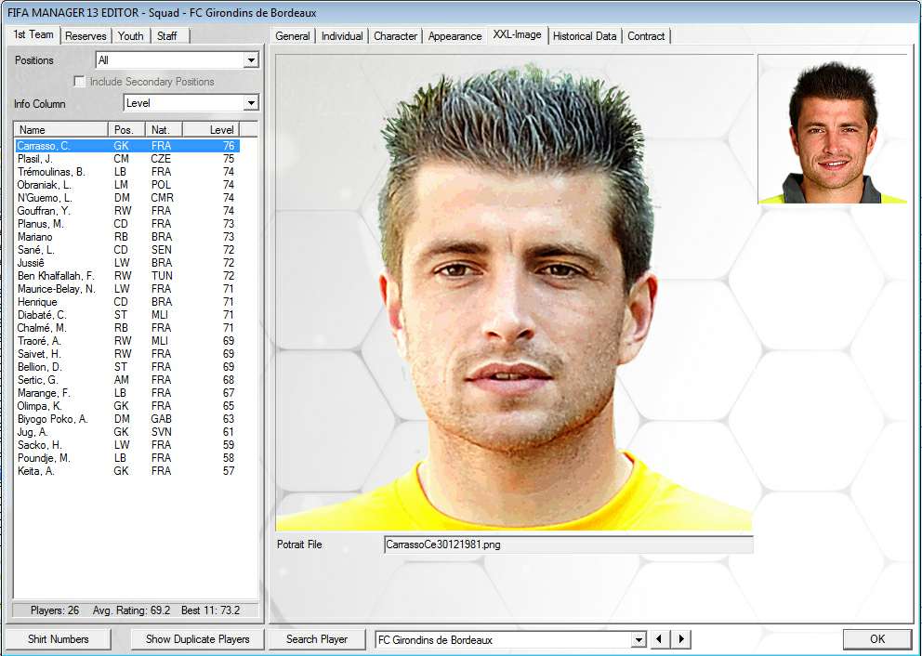The image size is (922, 656).
Task: Click the next club arrow button
Action: coord(681,639)
